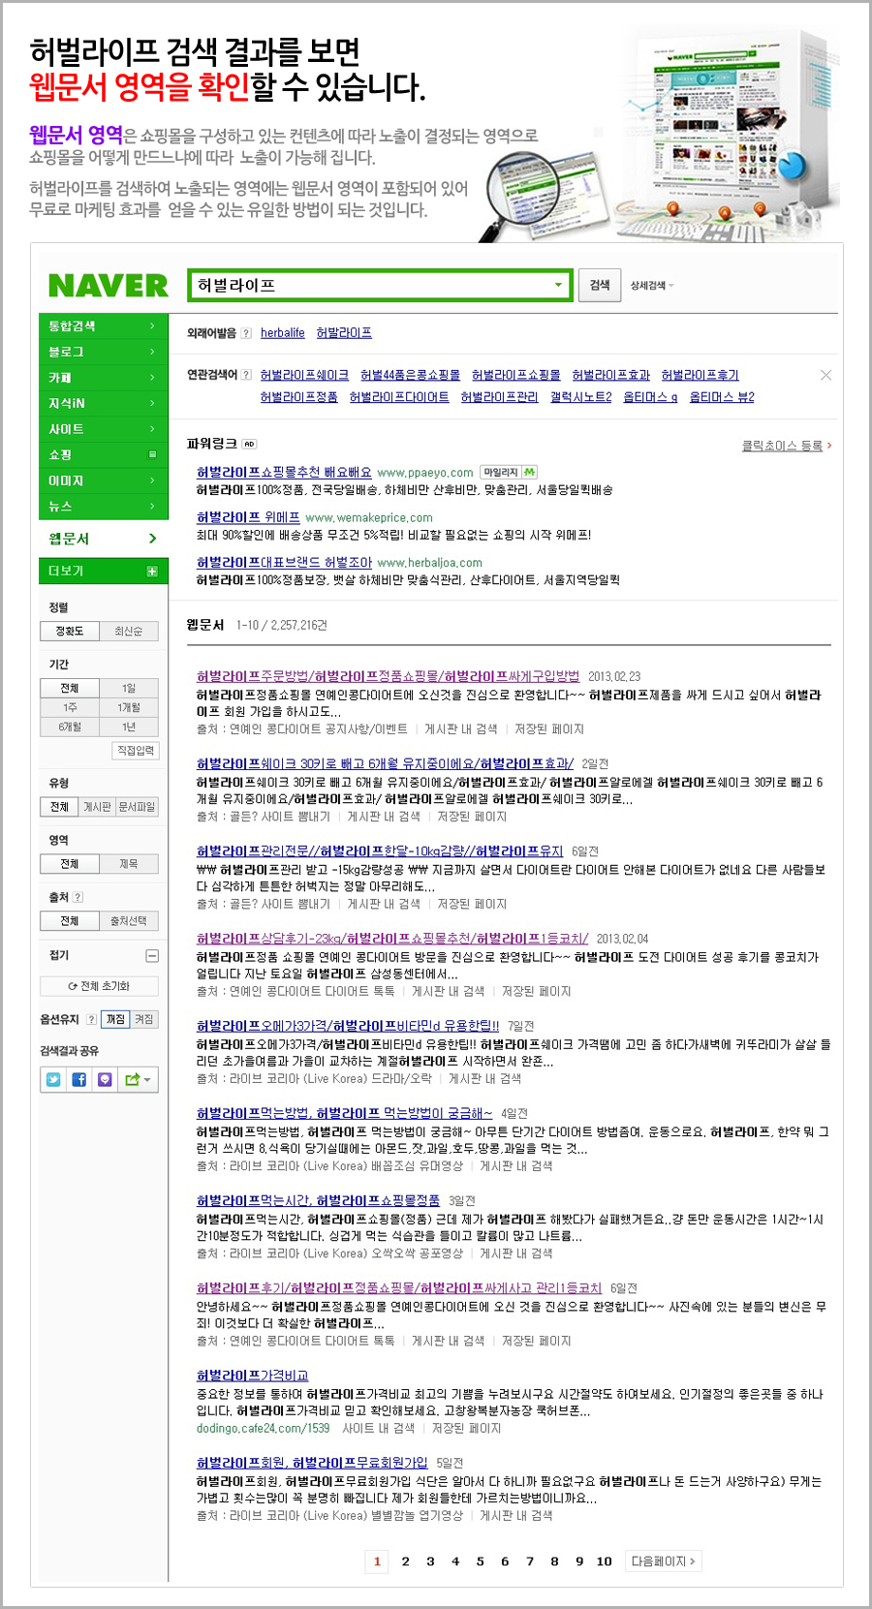The height and width of the screenshot is (1609, 872).
Task: Click related search 허벌라이프쉐이크
Action: pos(304,375)
